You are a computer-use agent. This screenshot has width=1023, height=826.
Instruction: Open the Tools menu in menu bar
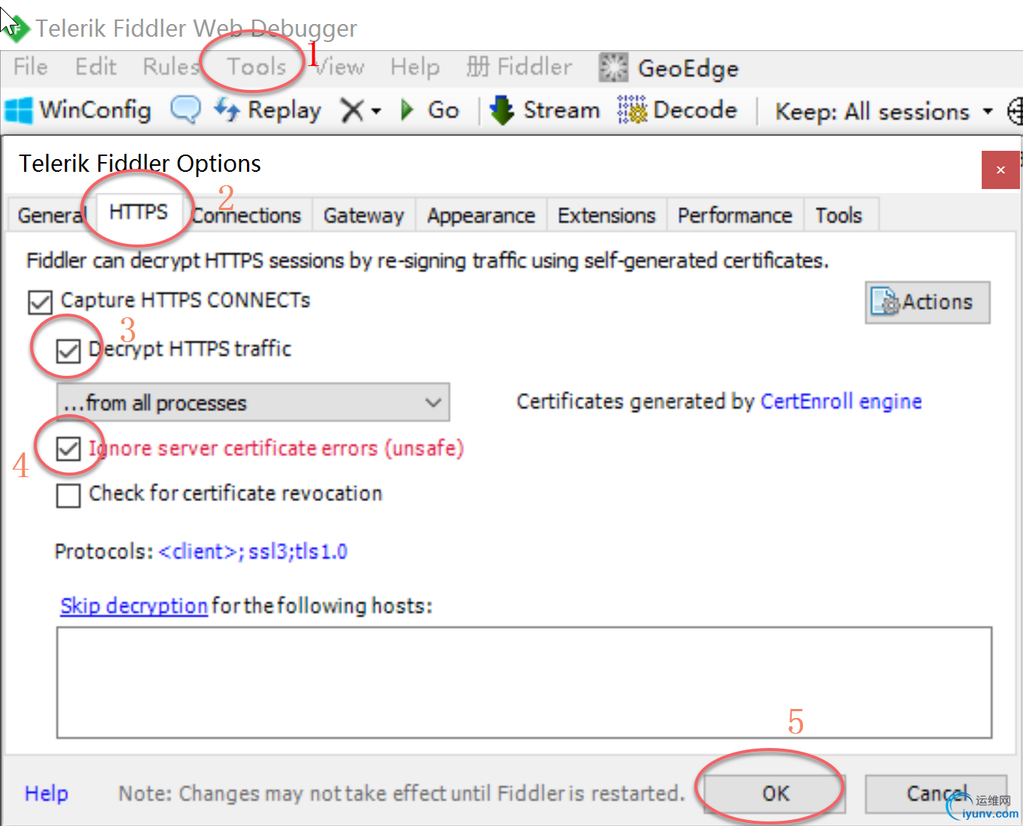pyautogui.click(x=257, y=67)
